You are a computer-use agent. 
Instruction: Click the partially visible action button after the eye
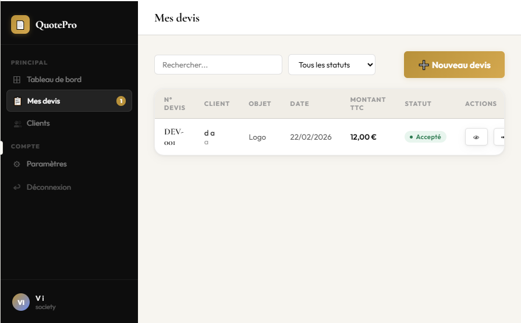pyautogui.click(x=499, y=137)
